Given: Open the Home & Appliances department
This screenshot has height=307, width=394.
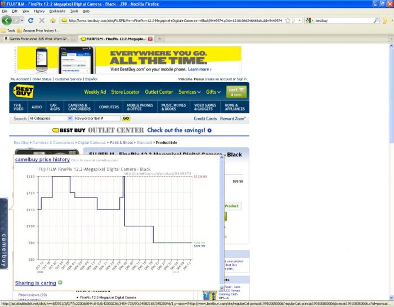Looking at the screenshot, I should point(235,107).
